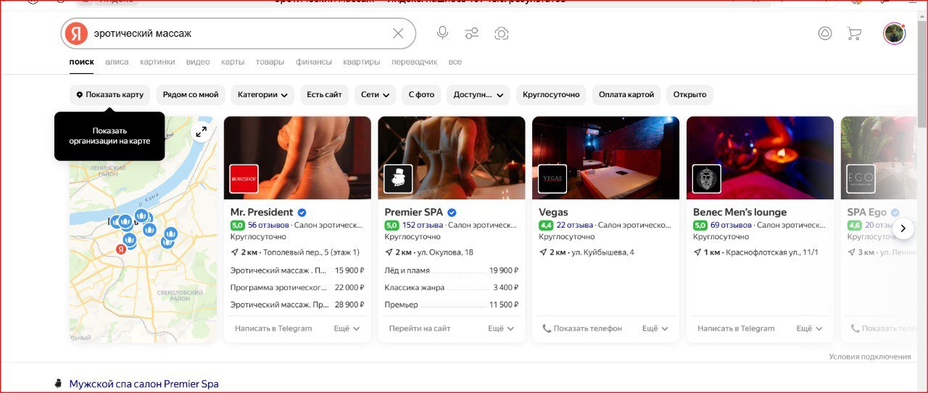Viewport: 928px width, 393px height.
Task: Click the Premier SPA verified checkmark
Action: pos(452,212)
